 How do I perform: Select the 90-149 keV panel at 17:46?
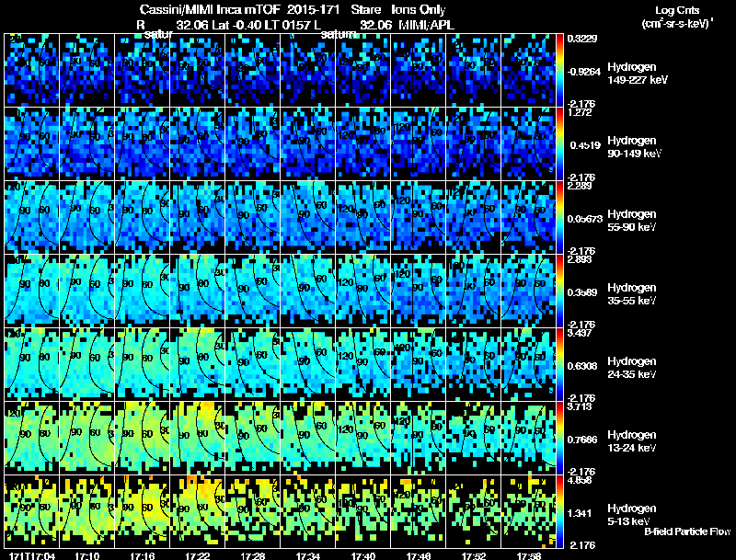click(419, 143)
